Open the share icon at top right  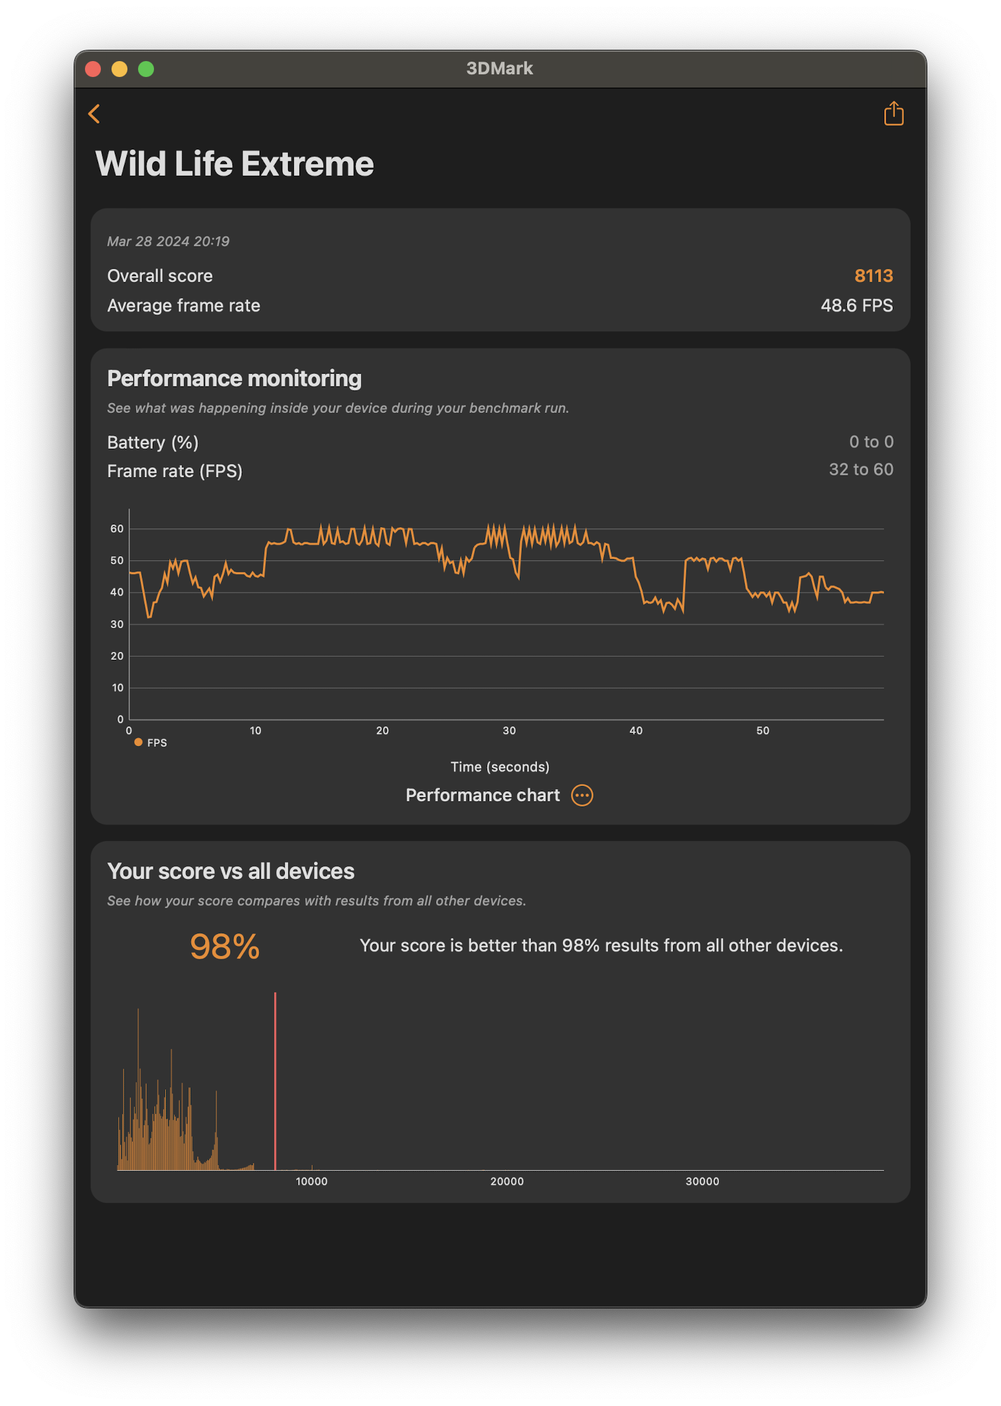(x=893, y=113)
